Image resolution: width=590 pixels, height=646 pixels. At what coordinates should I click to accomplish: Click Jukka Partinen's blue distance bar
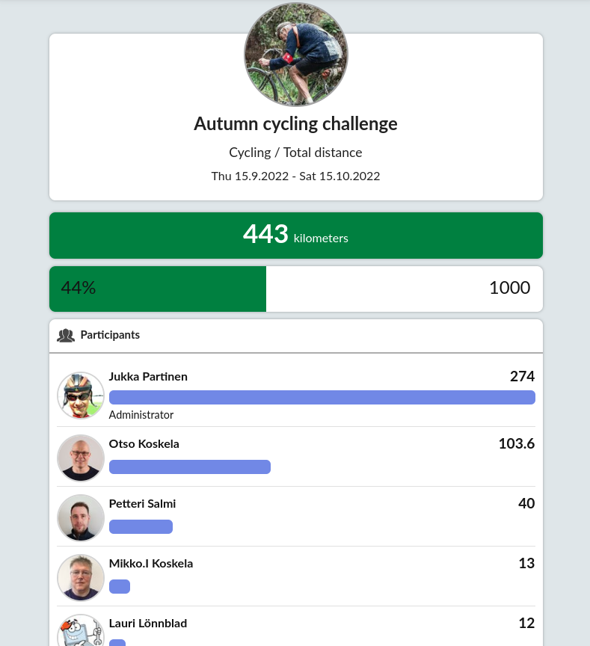[x=322, y=397]
